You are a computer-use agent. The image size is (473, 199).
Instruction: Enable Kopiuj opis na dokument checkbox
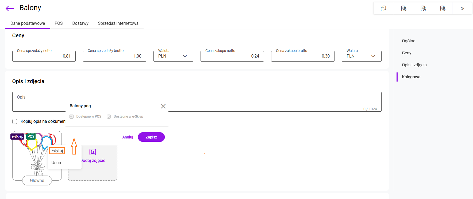[x=15, y=121]
